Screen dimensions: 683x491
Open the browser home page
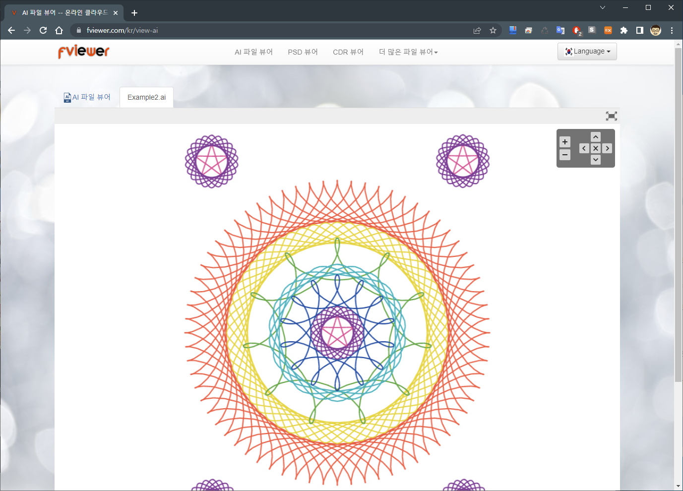[x=59, y=30]
